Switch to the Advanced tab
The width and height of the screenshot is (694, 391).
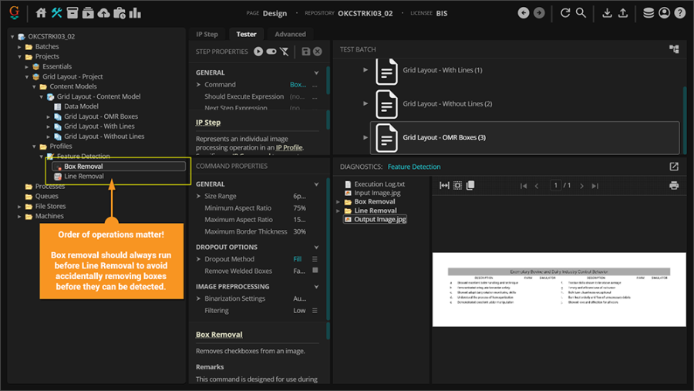pyautogui.click(x=290, y=34)
